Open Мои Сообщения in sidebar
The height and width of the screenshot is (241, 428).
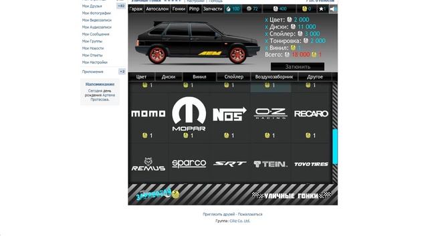(96, 34)
